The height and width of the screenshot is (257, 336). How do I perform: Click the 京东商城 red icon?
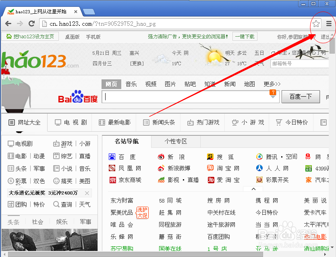pos(113,180)
